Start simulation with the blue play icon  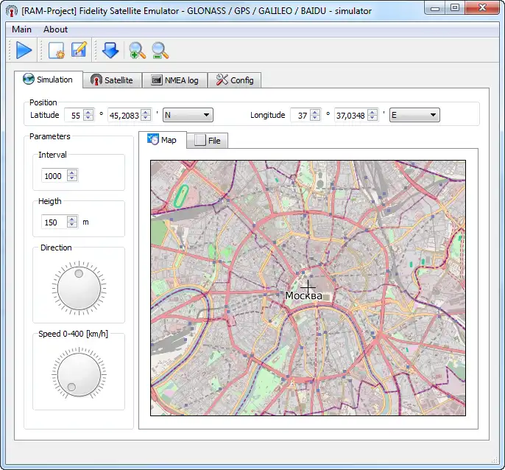click(x=24, y=50)
